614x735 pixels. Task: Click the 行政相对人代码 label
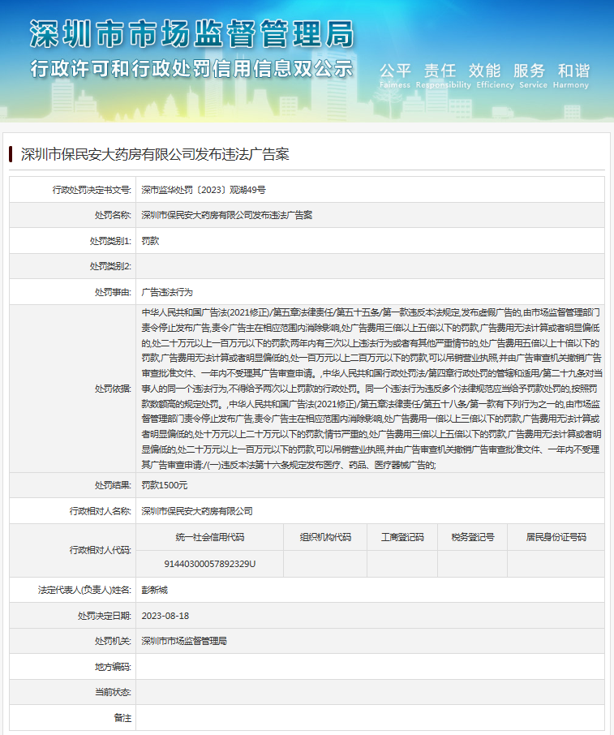[100, 550]
